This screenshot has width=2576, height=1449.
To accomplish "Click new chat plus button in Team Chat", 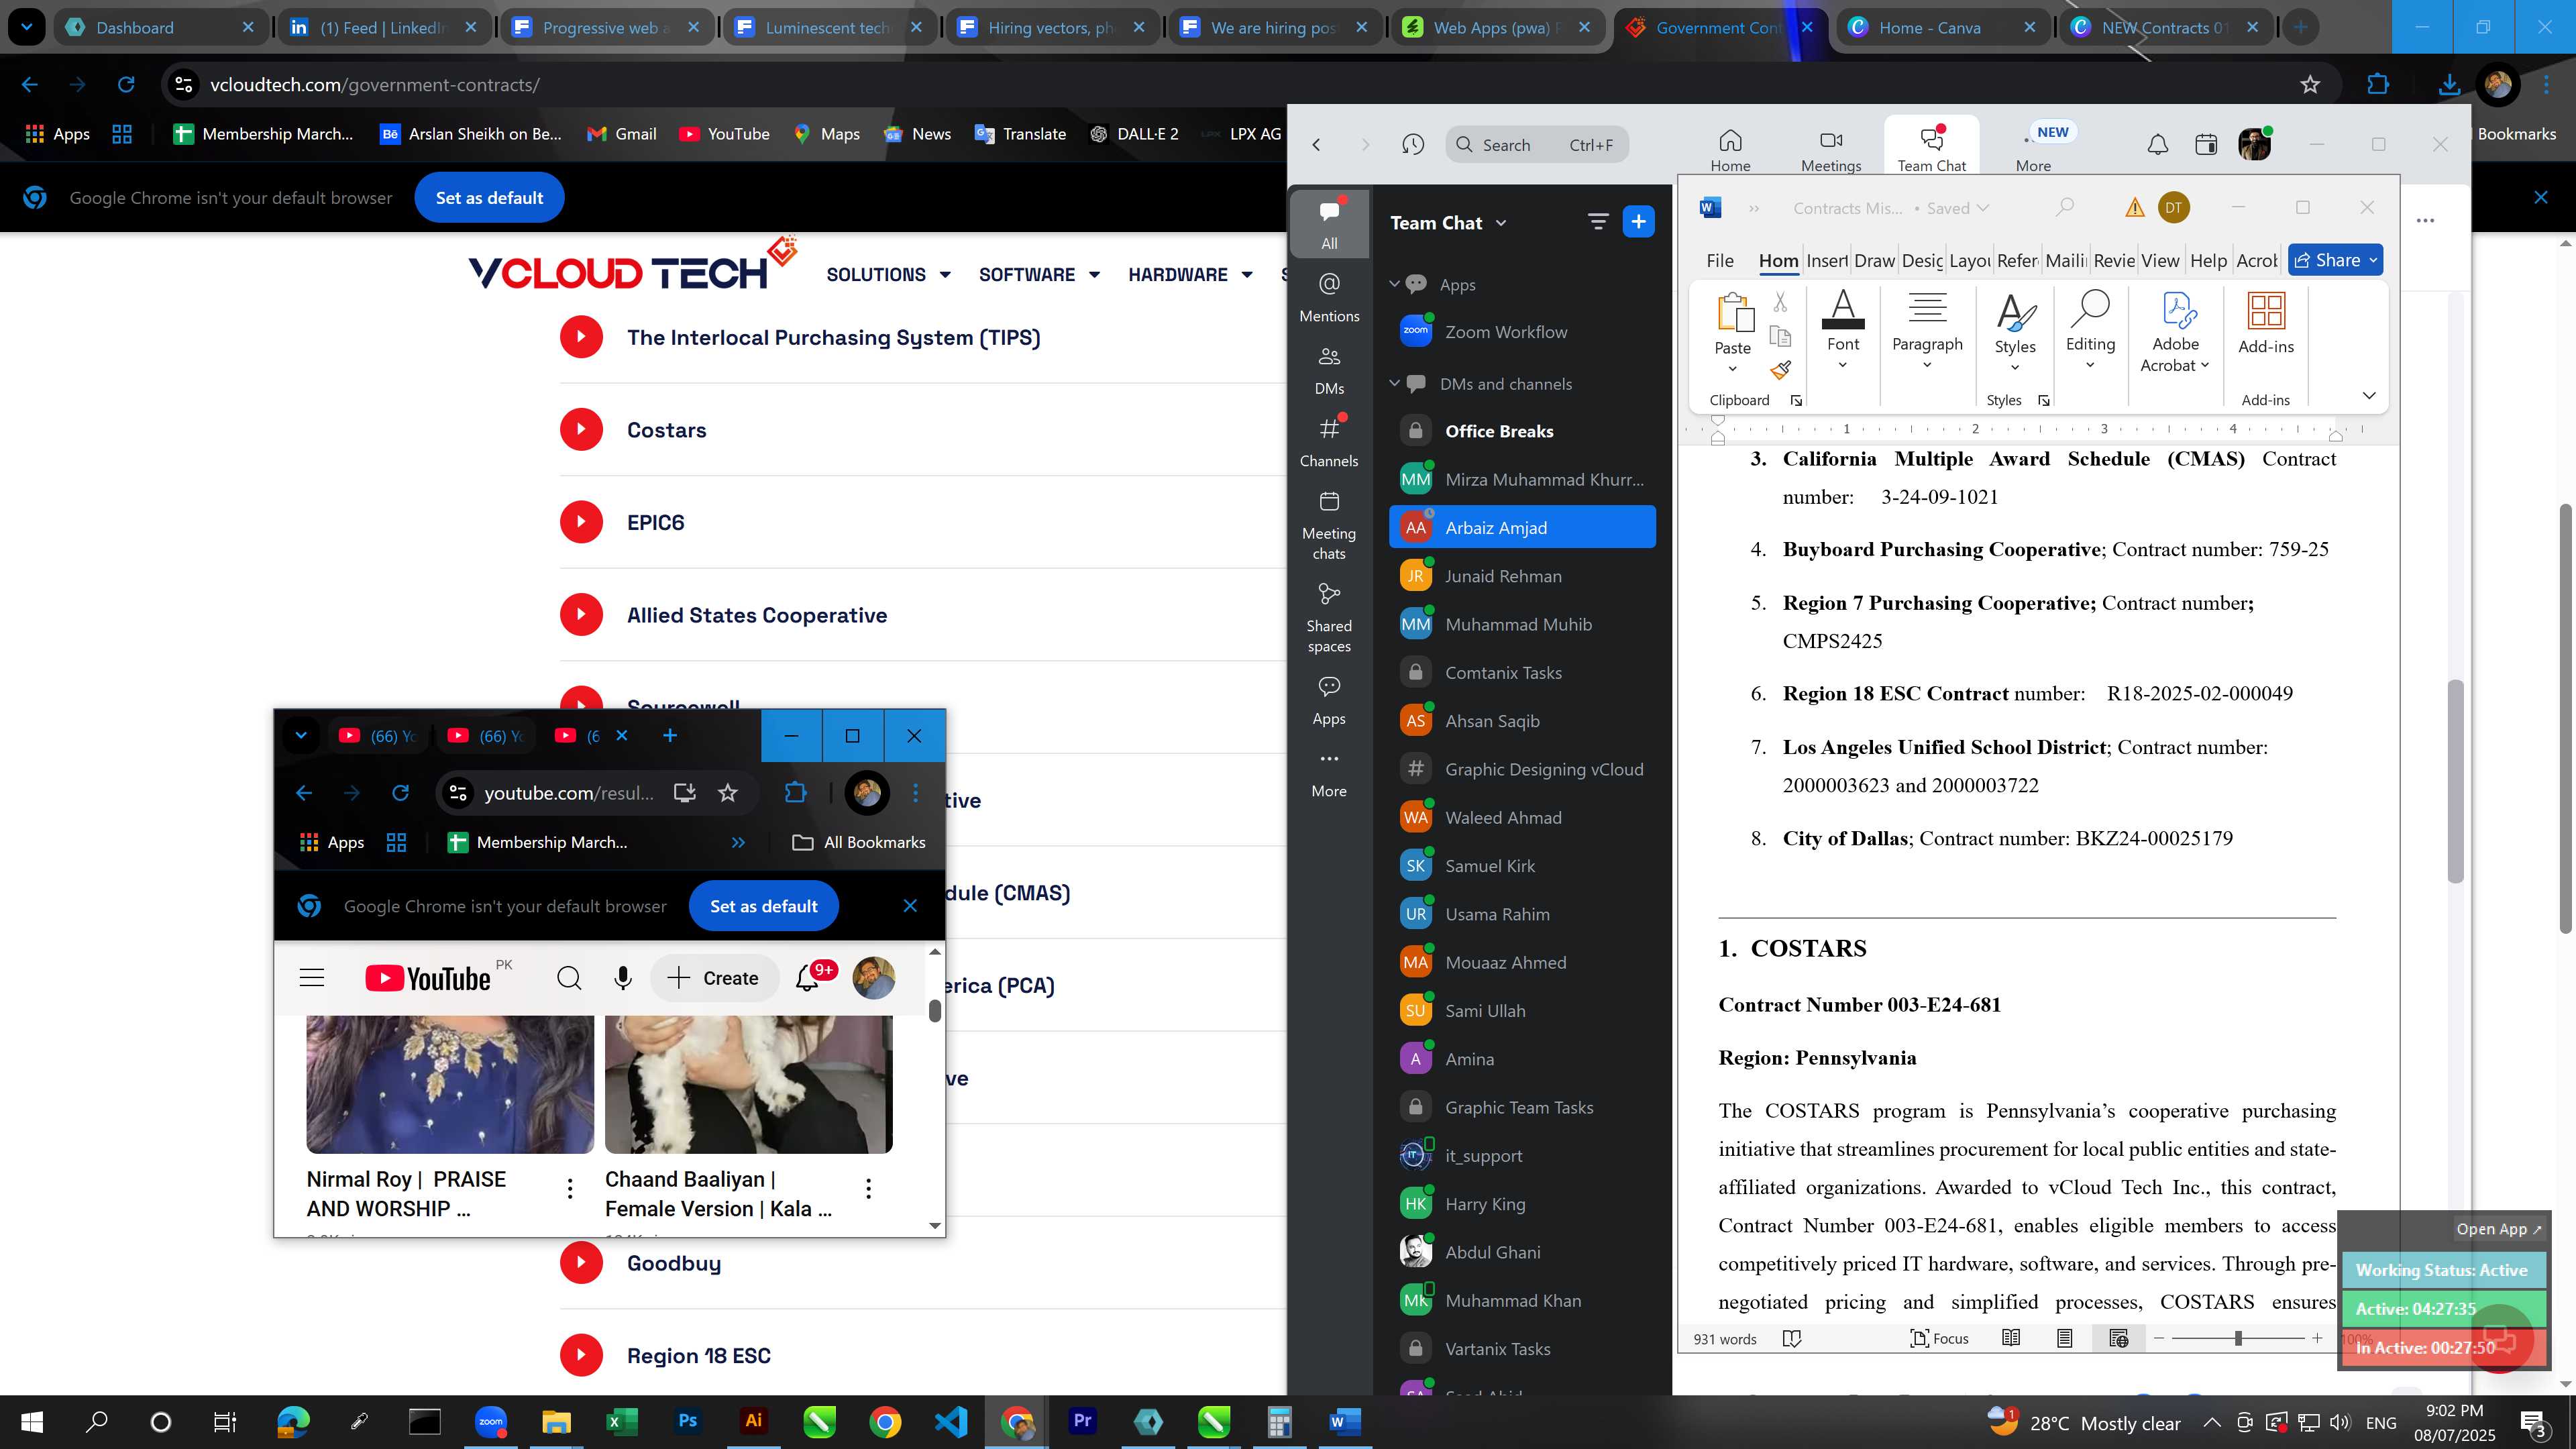I will 1638,222.
